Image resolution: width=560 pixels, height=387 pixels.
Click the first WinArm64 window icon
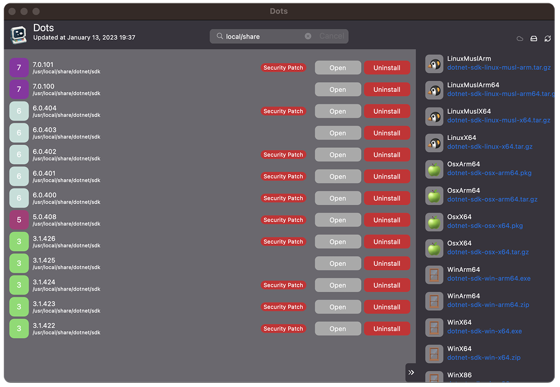pyautogui.click(x=434, y=275)
